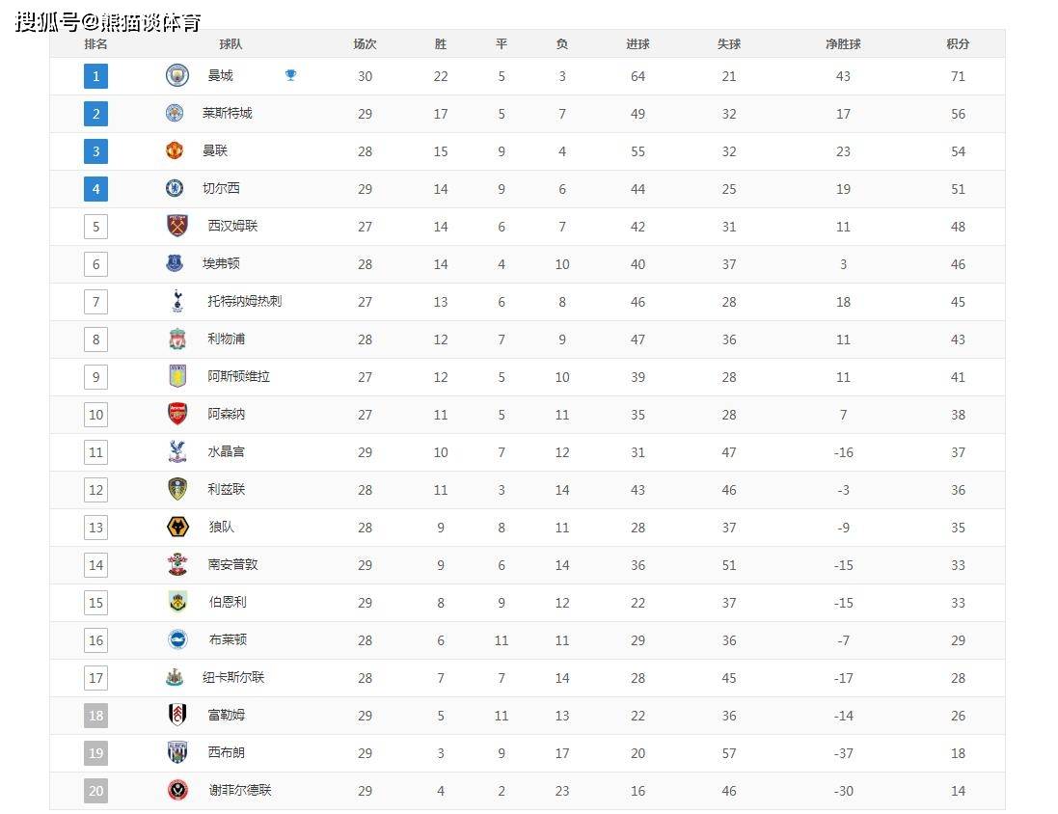Select the rank 1 blue badge
1058x814 pixels.
(95, 75)
